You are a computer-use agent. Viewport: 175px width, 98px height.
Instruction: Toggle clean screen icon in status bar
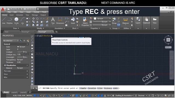pos(169,96)
